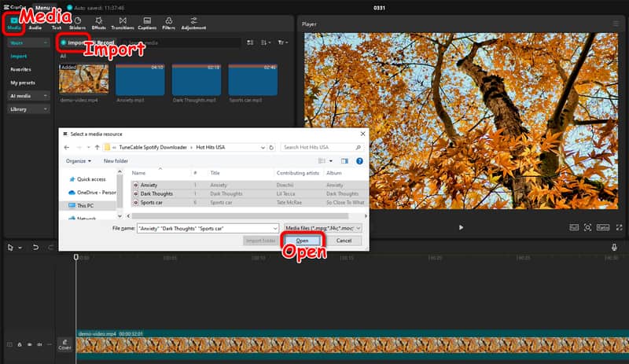Open the Effects tab
Viewport: 629px width, 364px height.
pos(99,24)
